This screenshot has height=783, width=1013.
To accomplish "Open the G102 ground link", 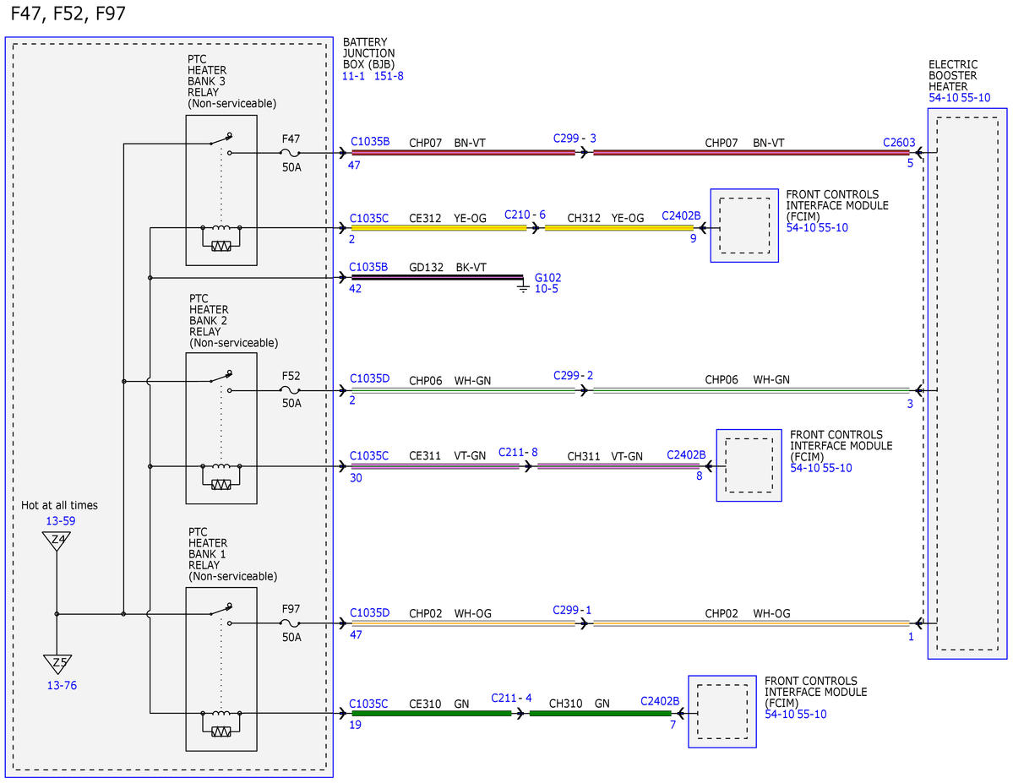I will (547, 278).
